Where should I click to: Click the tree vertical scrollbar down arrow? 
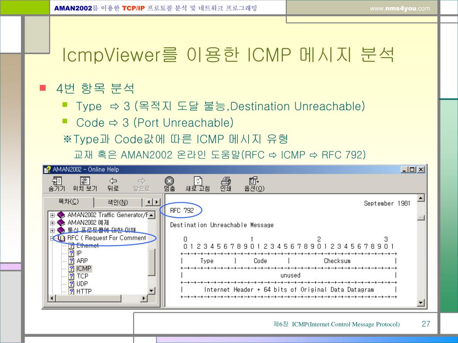click(151, 291)
